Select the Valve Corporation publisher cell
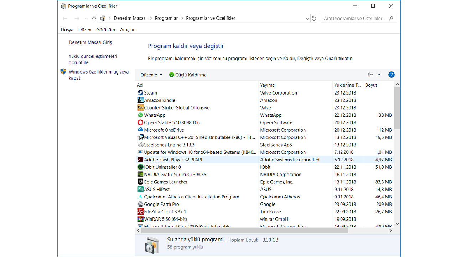Screen dimensions: 456x257 tap(279, 93)
